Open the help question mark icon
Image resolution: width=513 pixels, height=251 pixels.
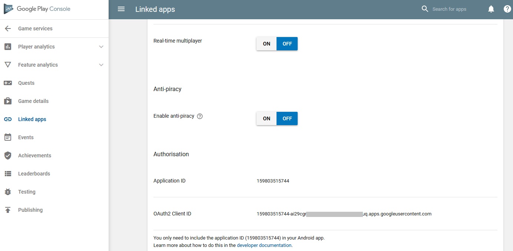pos(507,9)
